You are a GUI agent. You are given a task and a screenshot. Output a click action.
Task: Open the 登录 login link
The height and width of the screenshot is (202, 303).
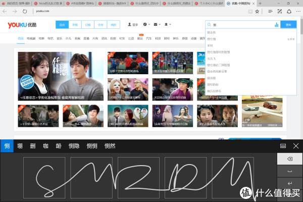coord(133,25)
